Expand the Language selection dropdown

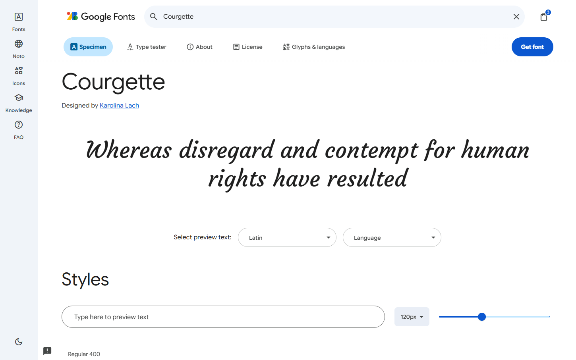[392, 237]
